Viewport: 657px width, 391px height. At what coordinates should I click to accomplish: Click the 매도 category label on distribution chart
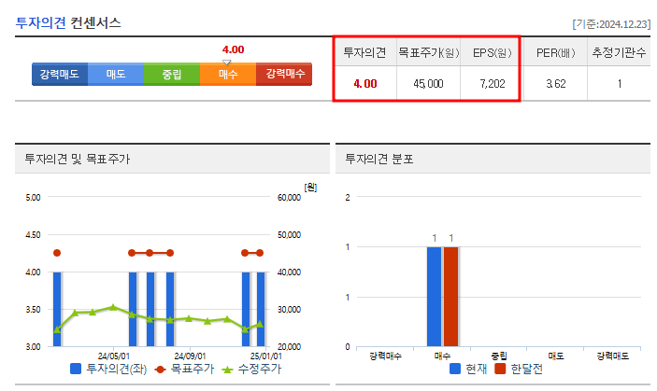tap(556, 356)
